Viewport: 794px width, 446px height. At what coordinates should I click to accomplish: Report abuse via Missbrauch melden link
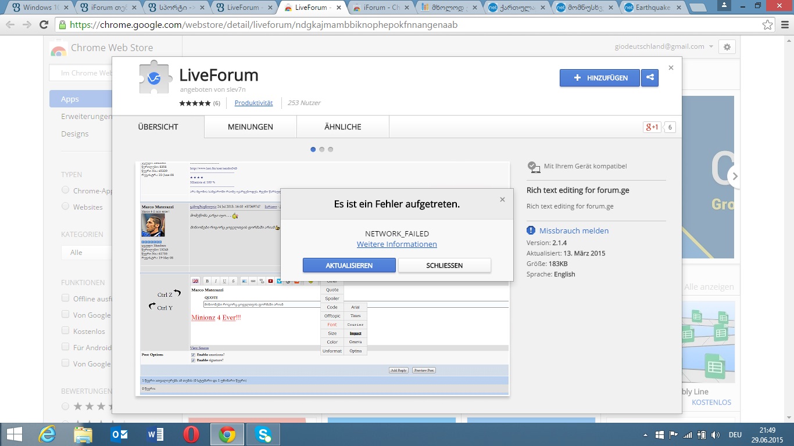point(574,231)
